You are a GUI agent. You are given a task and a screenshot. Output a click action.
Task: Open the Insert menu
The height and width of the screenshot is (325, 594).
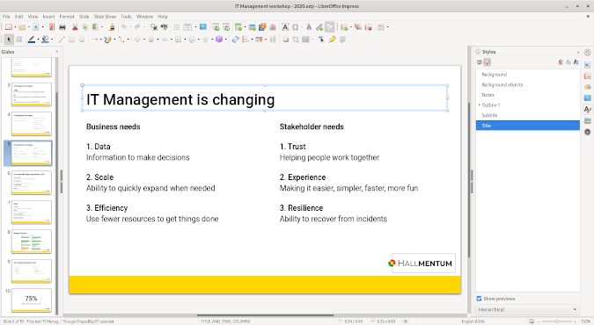click(x=48, y=17)
